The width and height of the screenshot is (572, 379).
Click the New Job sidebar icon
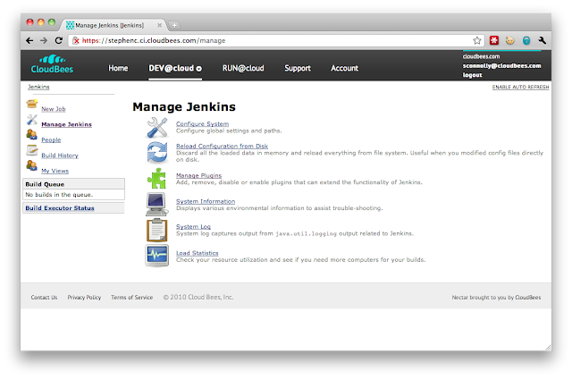coord(32,107)
